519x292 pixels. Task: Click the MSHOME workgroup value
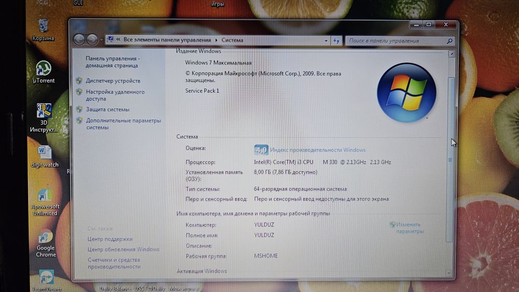pyautogui.click(x=266, y=256)
